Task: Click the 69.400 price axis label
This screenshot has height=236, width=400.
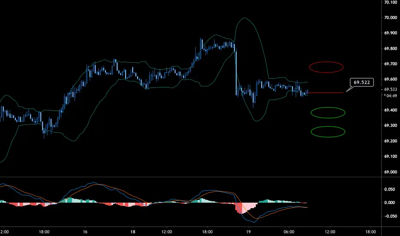Action: (391, 110)
